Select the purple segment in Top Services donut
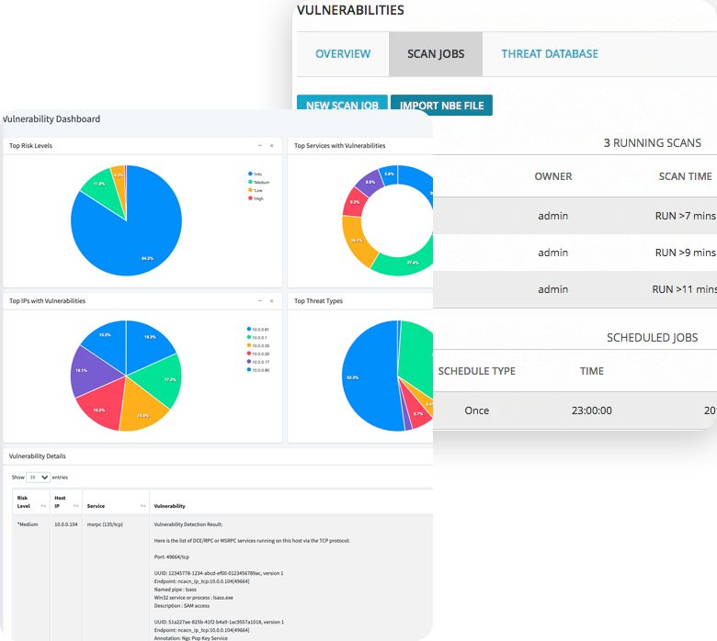 tap(369, 182)
